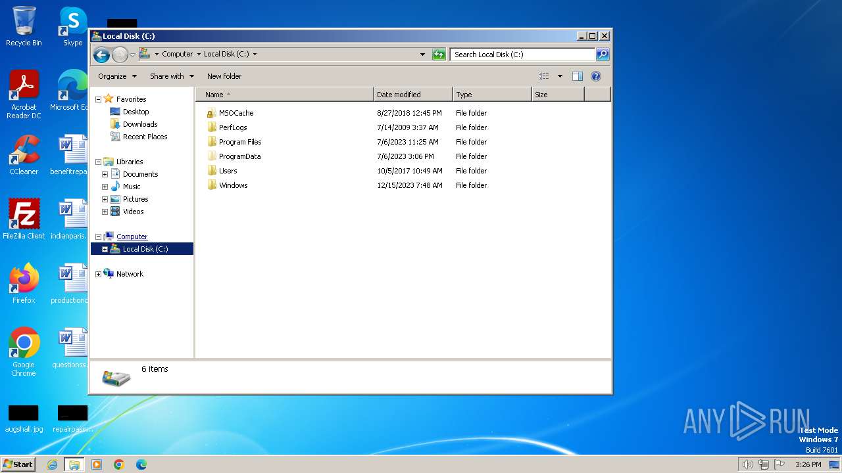The image size is (842, 473).
Task: Expand the Videos library node
Action: coord(105,212)
